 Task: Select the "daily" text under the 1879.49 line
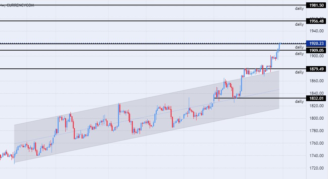299,72
